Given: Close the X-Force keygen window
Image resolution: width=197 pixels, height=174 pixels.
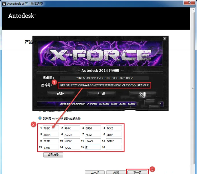Looking at the screenshot, I should [x=165, y=39].
